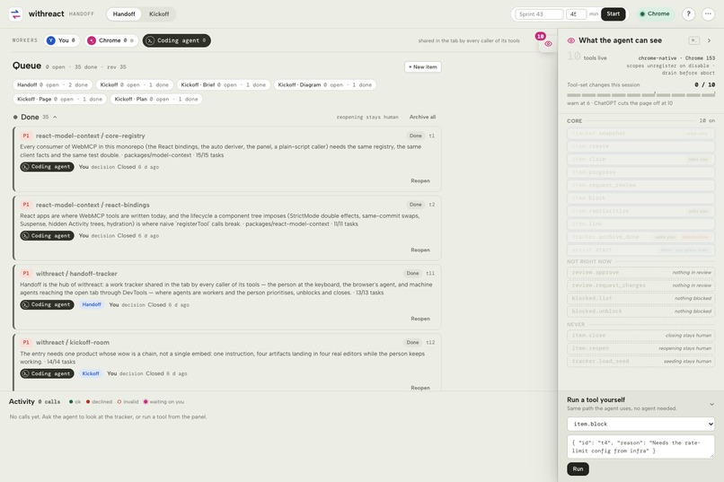Click the Coding agent tag on react-bindings card
The image size is (724, 482).
[x=47, y=236]
